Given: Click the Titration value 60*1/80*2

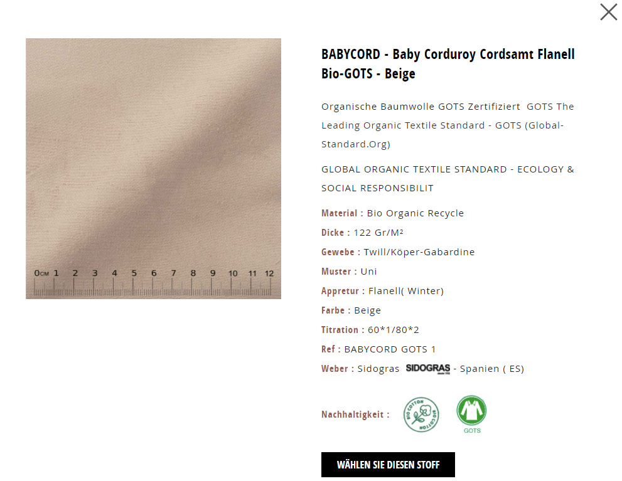Looking at the screenshot, I should coord(393,330).
